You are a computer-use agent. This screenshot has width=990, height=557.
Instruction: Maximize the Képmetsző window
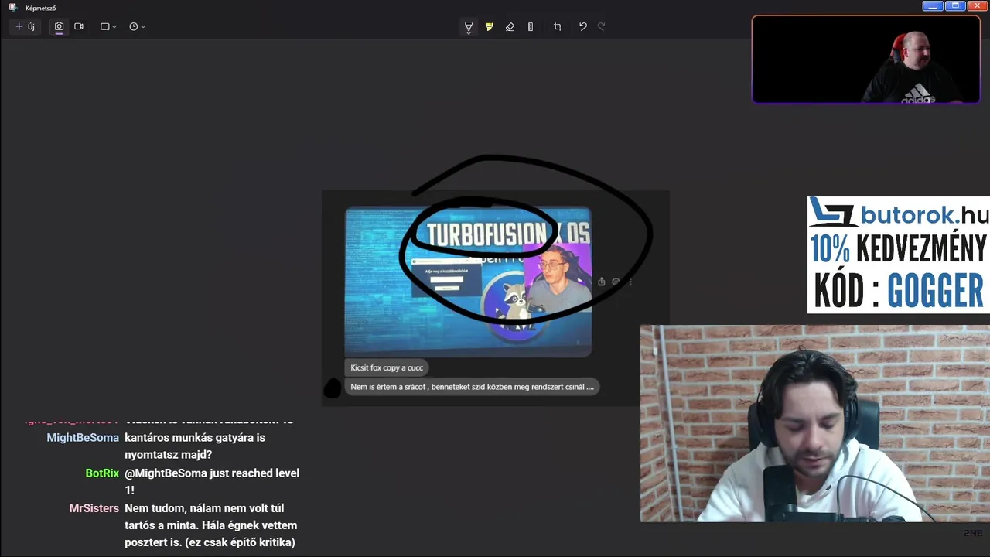point(955,5)
